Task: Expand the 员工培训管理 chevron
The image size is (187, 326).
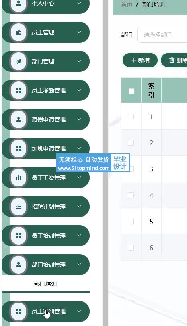Action: point(79,236)
